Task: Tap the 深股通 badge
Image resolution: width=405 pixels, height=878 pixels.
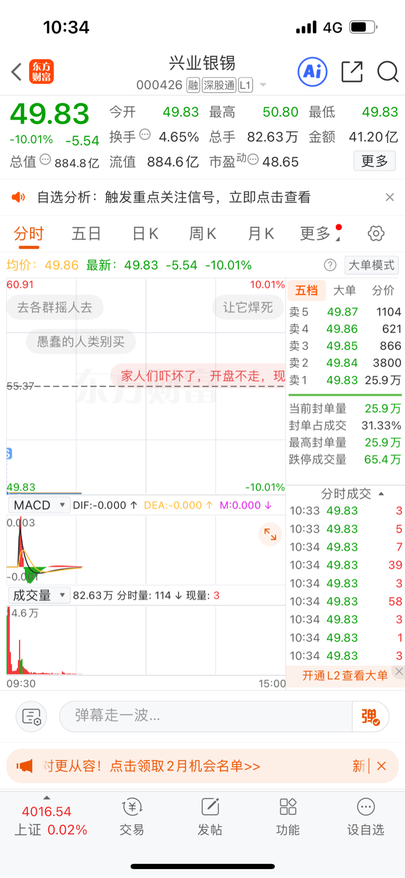Action: (x=219, y=85)
